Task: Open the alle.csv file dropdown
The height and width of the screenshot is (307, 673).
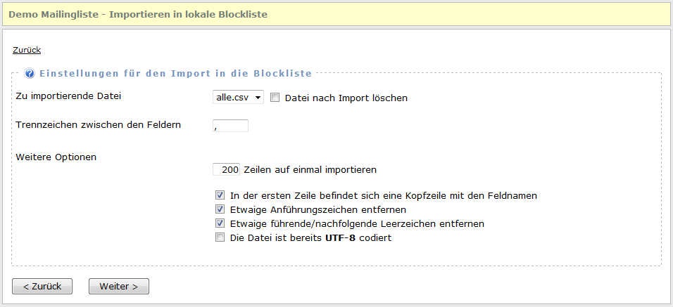Action: click(238, 98)
